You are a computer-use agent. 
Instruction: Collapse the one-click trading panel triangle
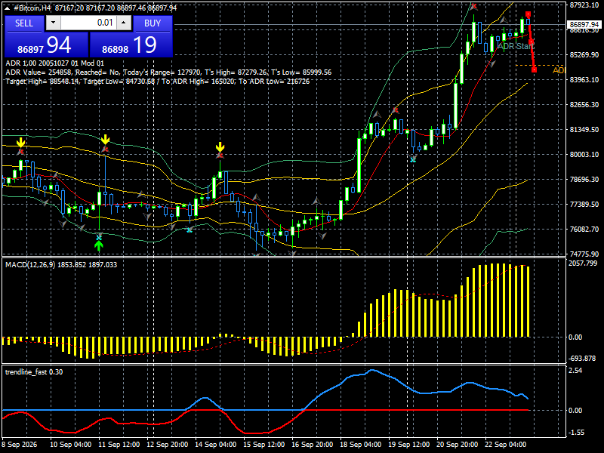(8, 8)
